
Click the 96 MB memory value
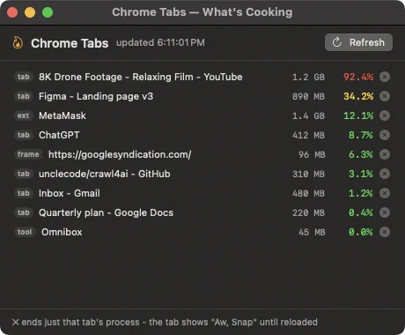pos(312,154)
